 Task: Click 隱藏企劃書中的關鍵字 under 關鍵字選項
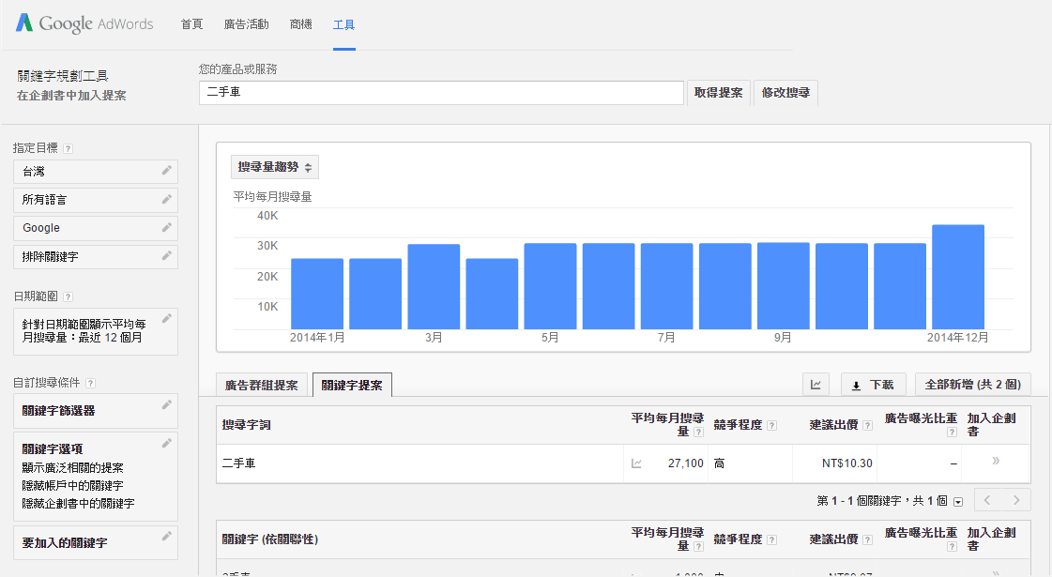[x=79, y=503]
